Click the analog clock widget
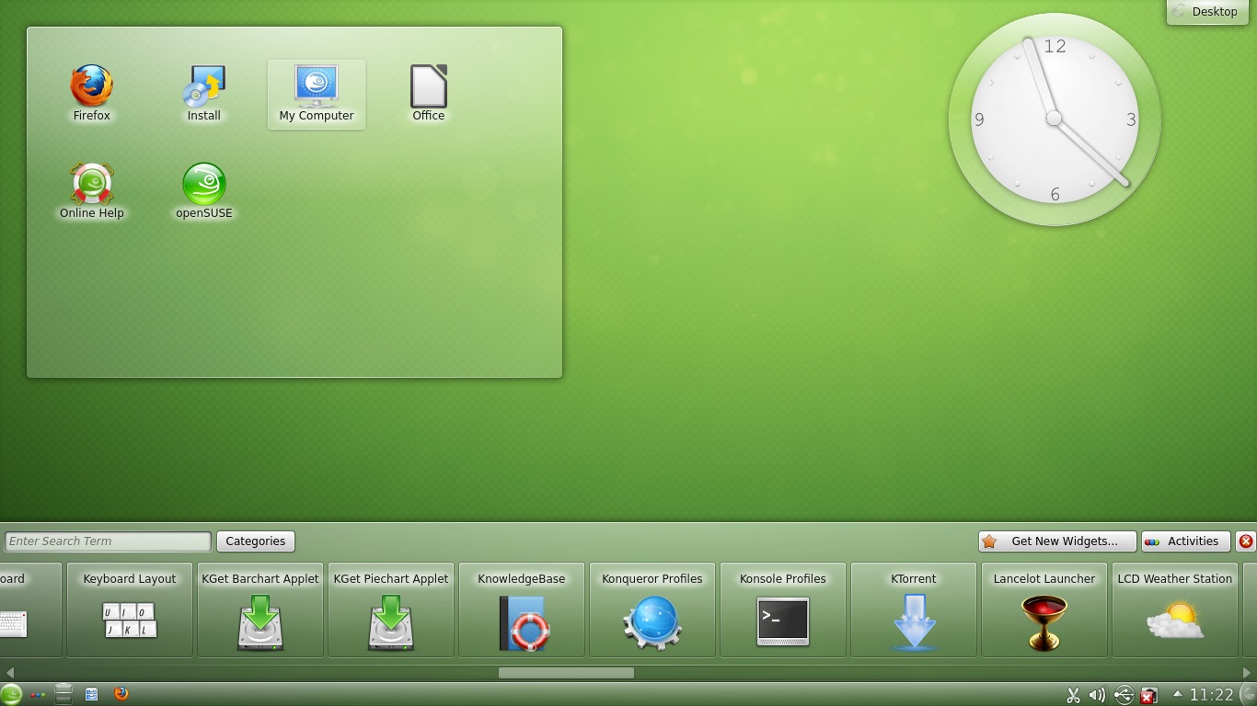 (1055, 119)
